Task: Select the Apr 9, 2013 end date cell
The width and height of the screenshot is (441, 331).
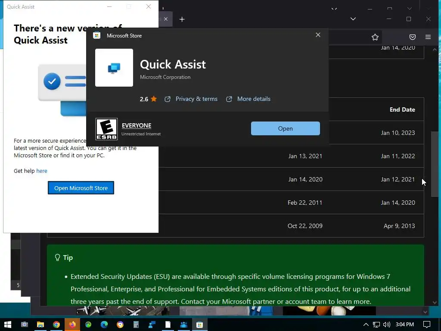Action: pyautogui.click(x=399, y=226)
